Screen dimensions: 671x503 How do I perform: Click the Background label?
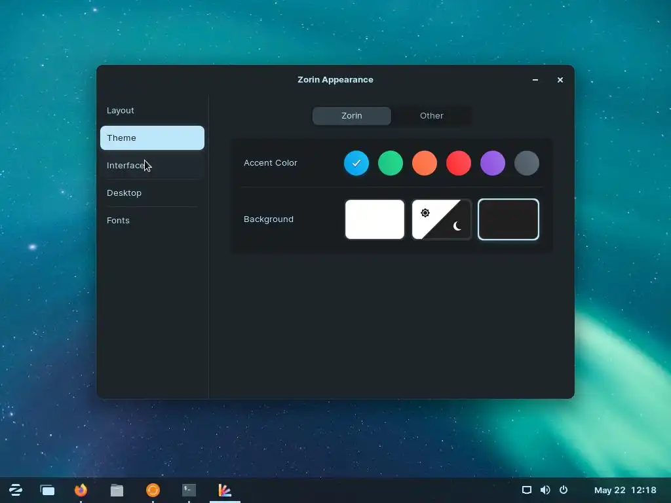pyautogui.click(x=269, y=219)
